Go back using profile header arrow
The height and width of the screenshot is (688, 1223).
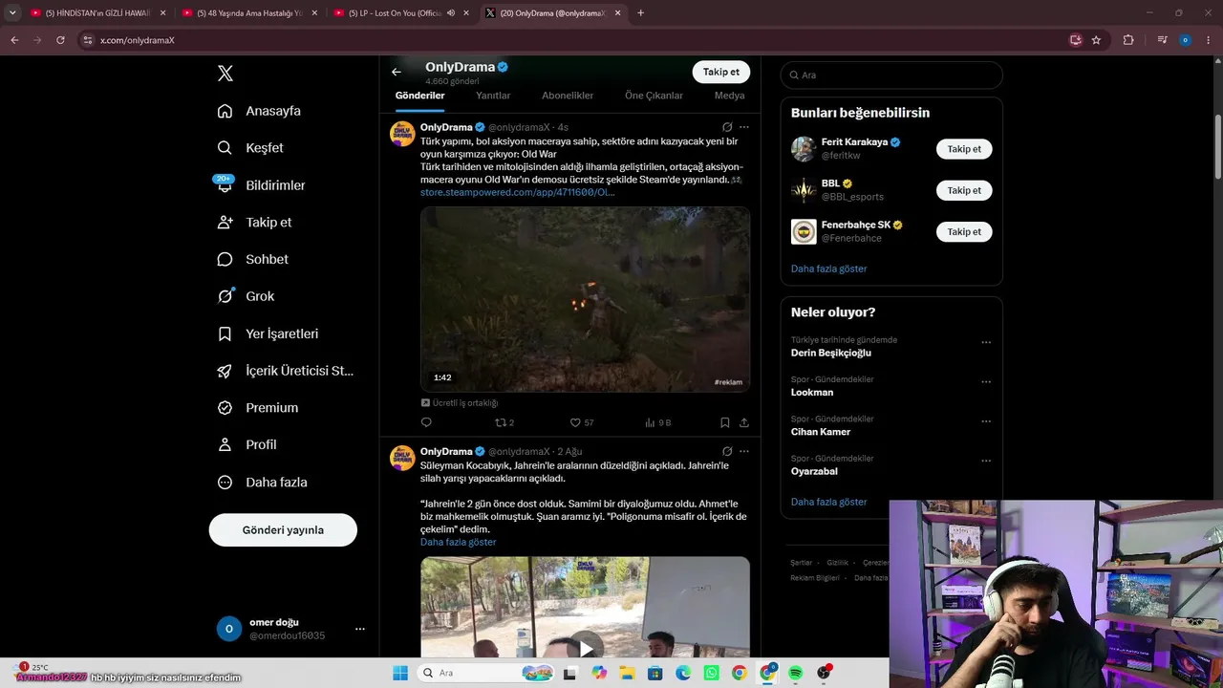pyautogui.click(x=397, y=72)
